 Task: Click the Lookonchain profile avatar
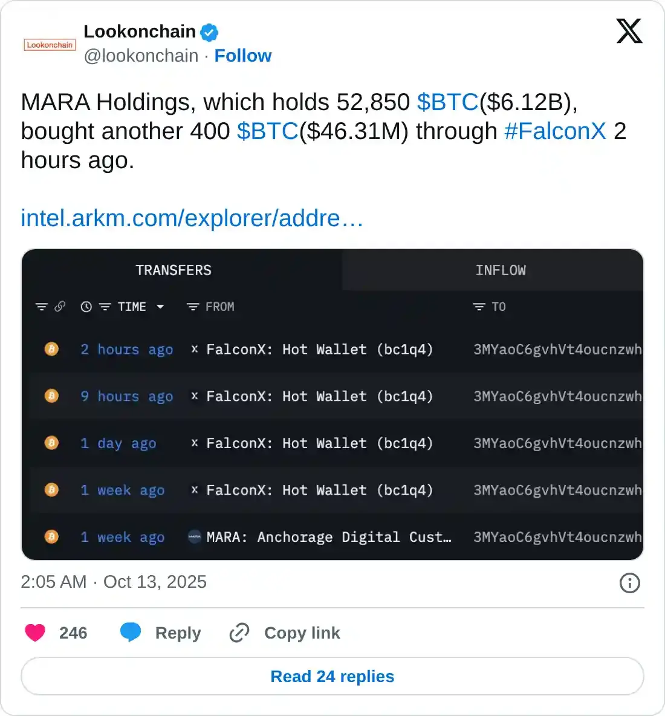(50, 45)
